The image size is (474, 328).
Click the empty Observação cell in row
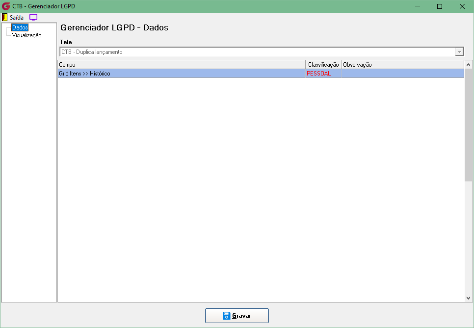point(403,74)
